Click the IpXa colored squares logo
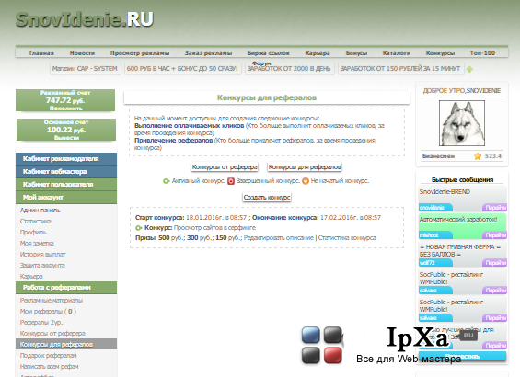The image size is (520, 377). (322, 345)
